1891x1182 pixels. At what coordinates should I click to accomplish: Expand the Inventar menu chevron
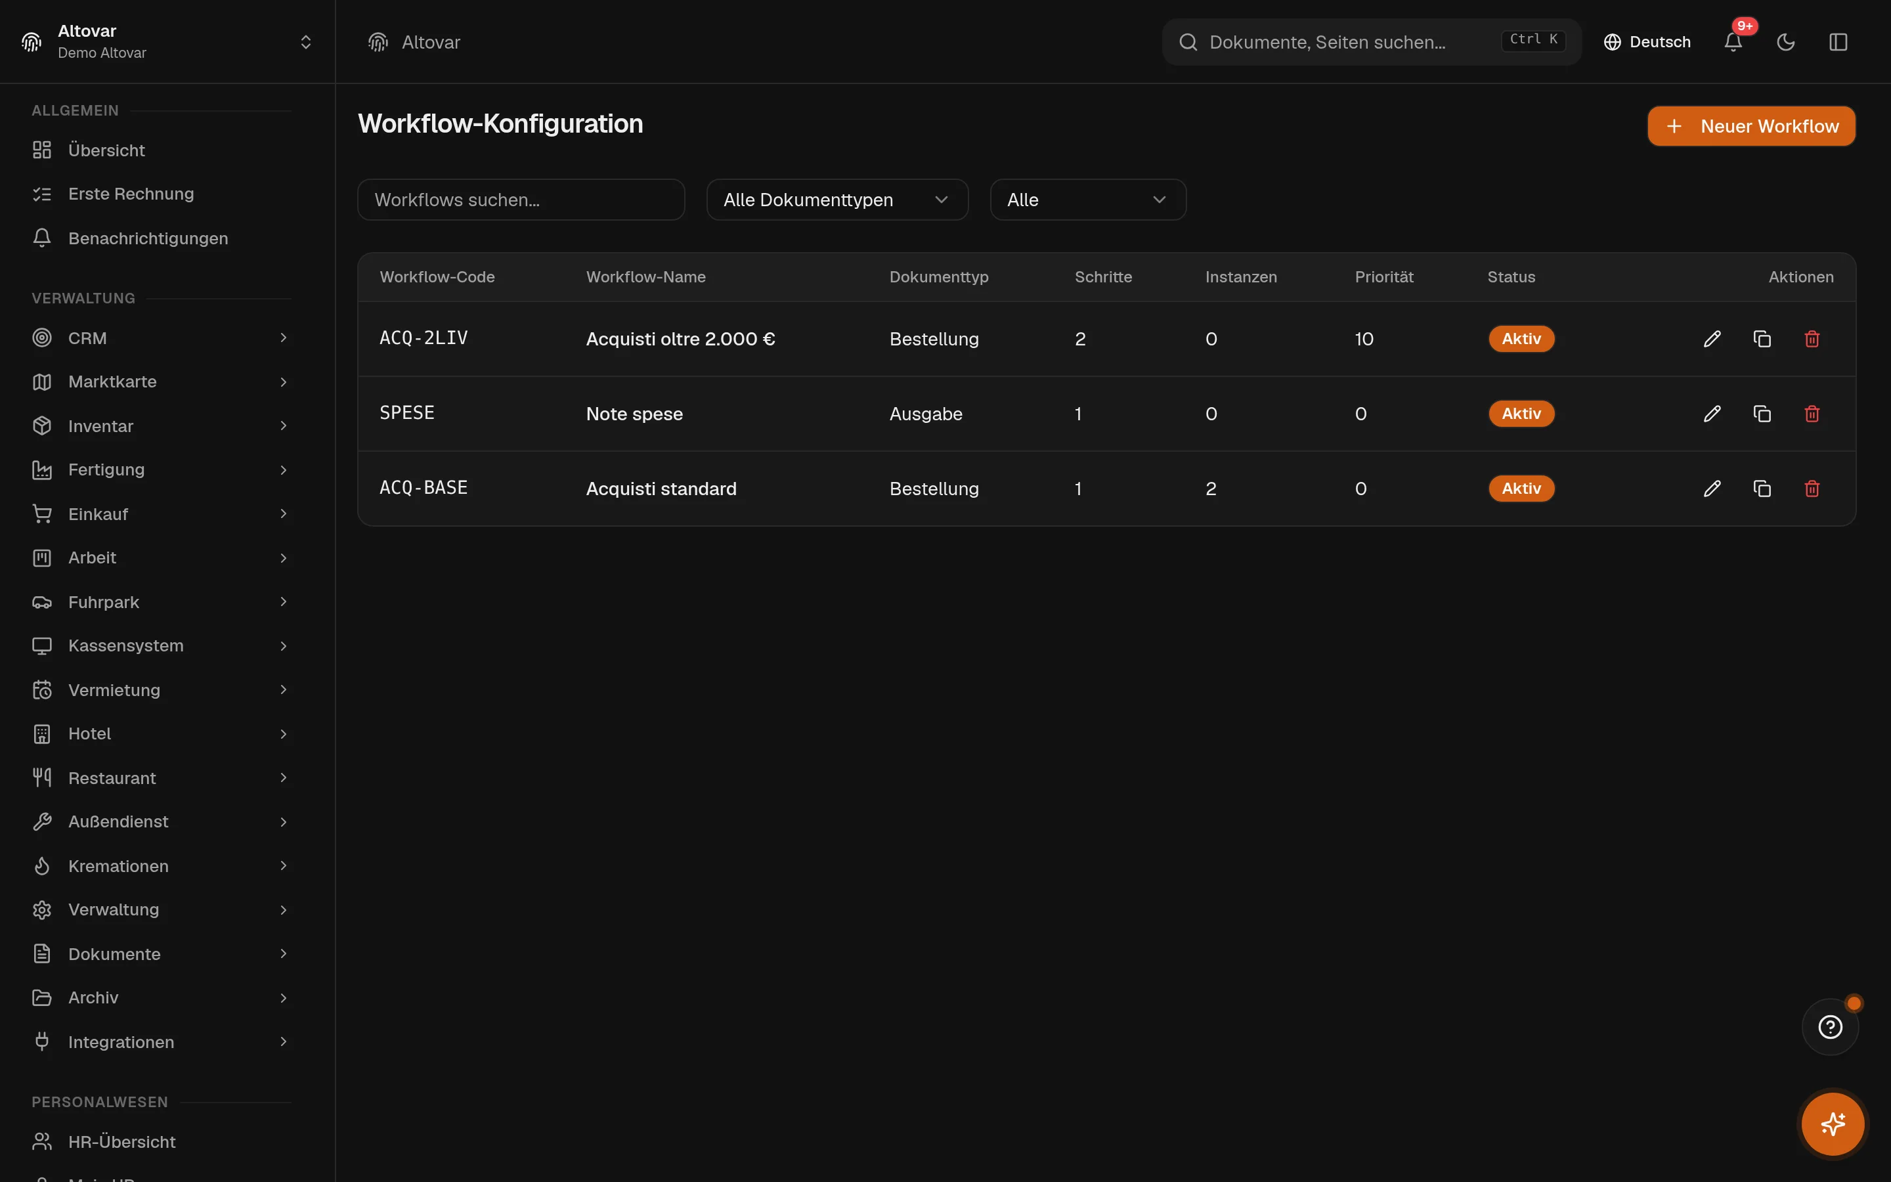284,426
